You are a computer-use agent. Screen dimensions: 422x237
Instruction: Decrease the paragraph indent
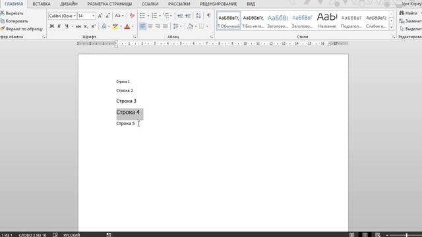pyautogui.click(x=180, y=16)
